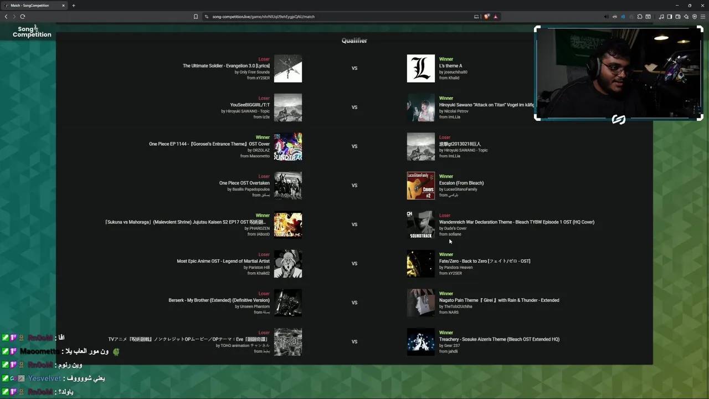
Task: Click the browser forward arrow
Action: coord(14,17)
